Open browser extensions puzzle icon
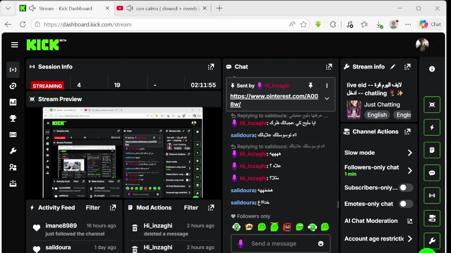The image size is (451, 253). tap(333, 24)
